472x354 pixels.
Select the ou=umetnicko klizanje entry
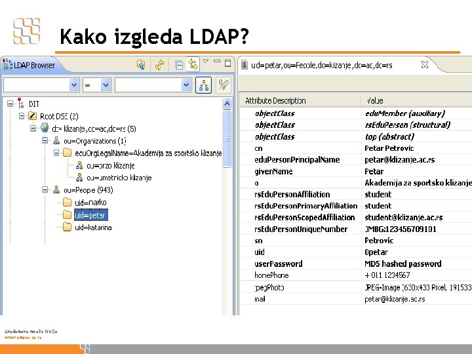(119, 178)
